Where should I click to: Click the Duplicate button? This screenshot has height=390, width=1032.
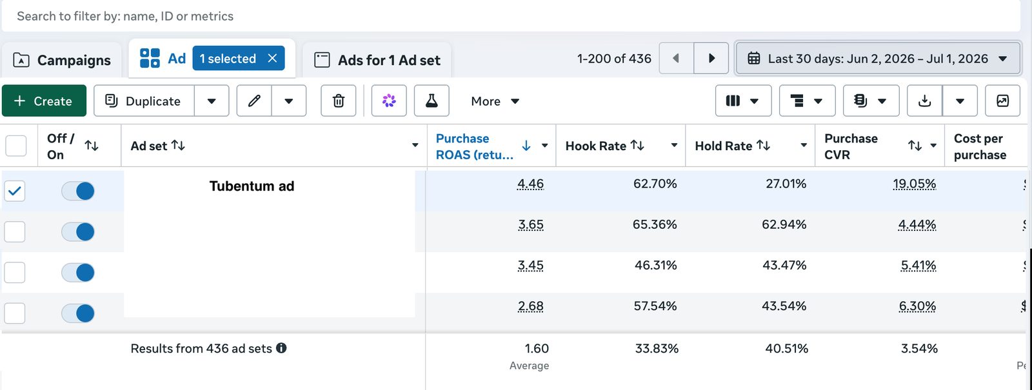click(144, 101)
